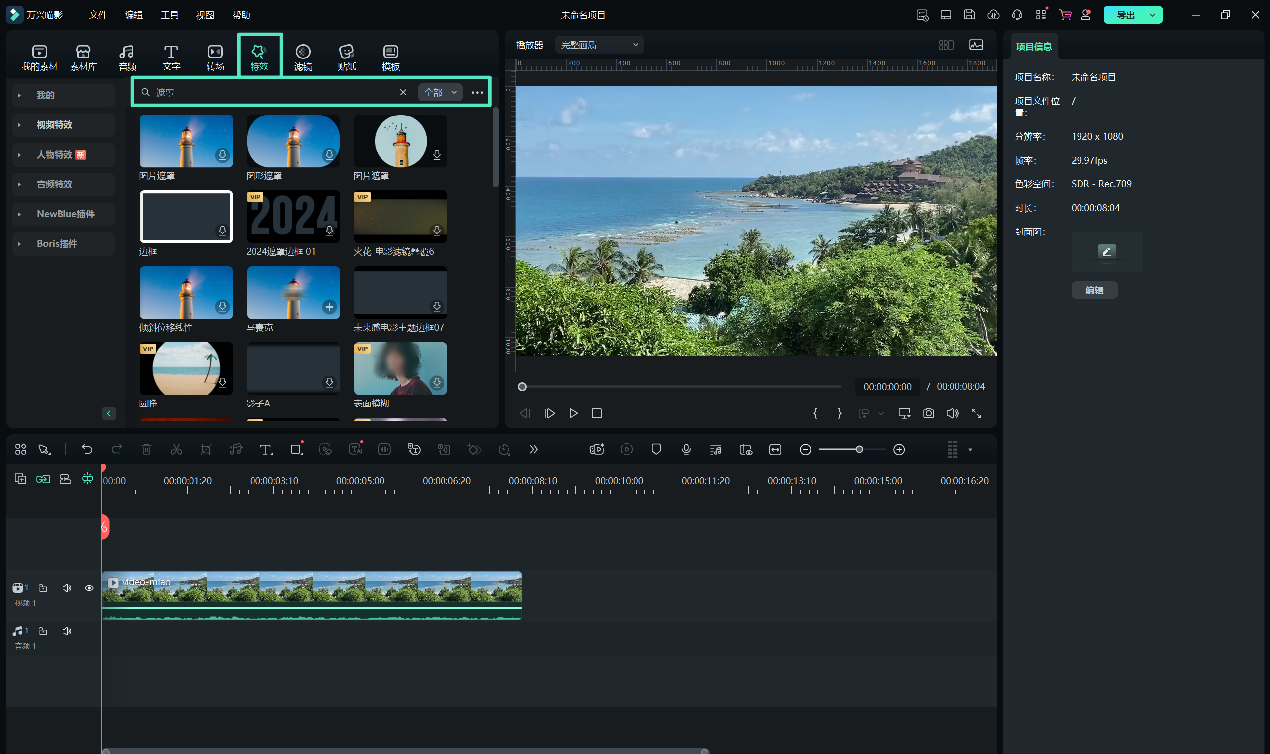Click the 导出 export button
1270x754 pixels.
click(x=1125, y=15)
